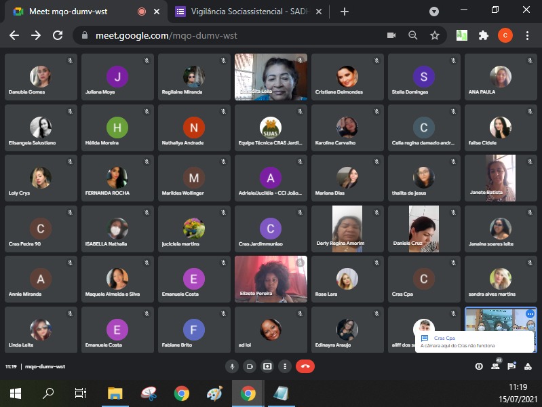Screen dimensions: 542x407
Task: Open the Present now screen share icon
Action: click(268, 366)
